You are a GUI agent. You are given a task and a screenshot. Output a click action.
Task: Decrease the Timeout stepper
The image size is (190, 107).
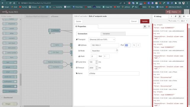coord(96,69)
